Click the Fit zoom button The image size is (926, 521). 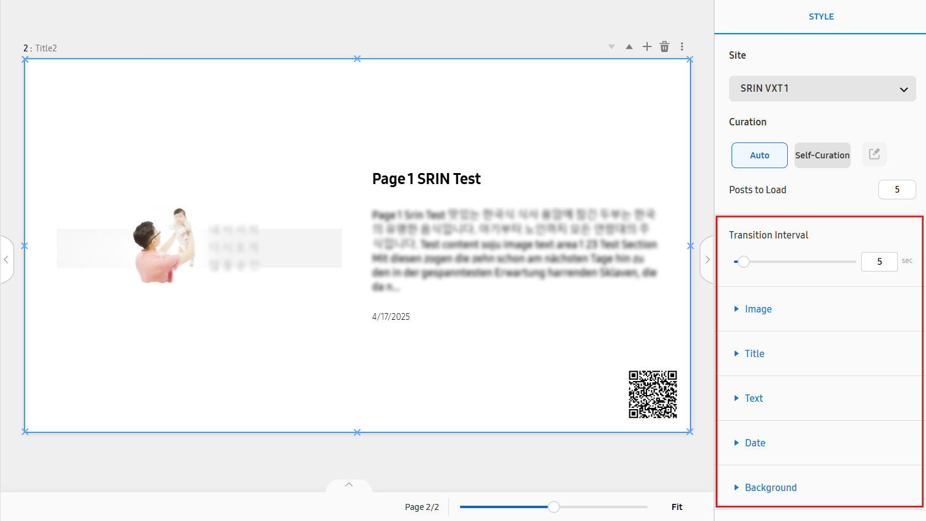pos(676,507)
